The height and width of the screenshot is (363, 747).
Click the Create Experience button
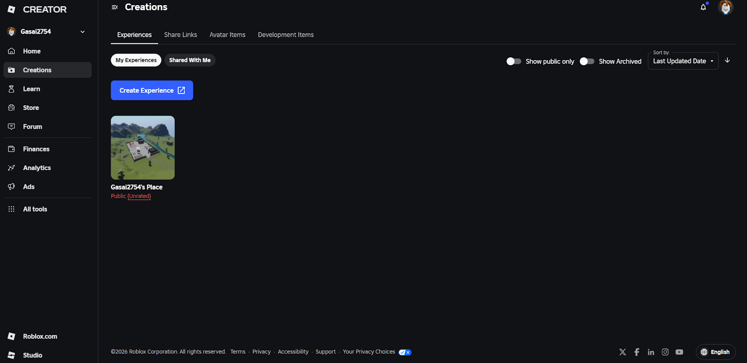click(152, 90)
